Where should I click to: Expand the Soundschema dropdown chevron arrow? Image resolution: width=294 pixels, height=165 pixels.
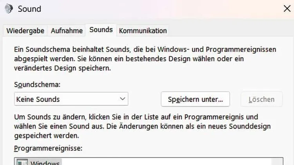[122, 99]
